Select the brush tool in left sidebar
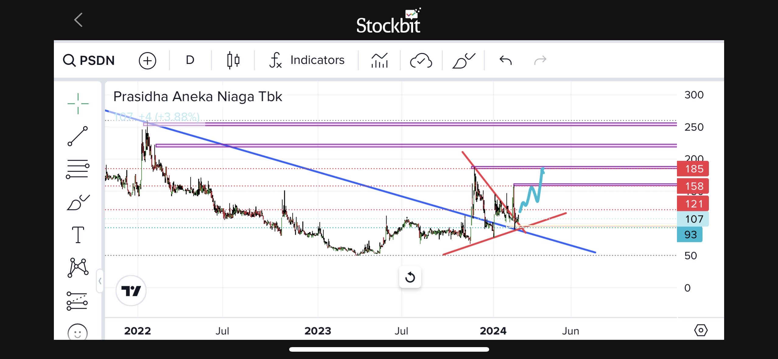This screenshot has height=359, width=778. pos(78,202)
